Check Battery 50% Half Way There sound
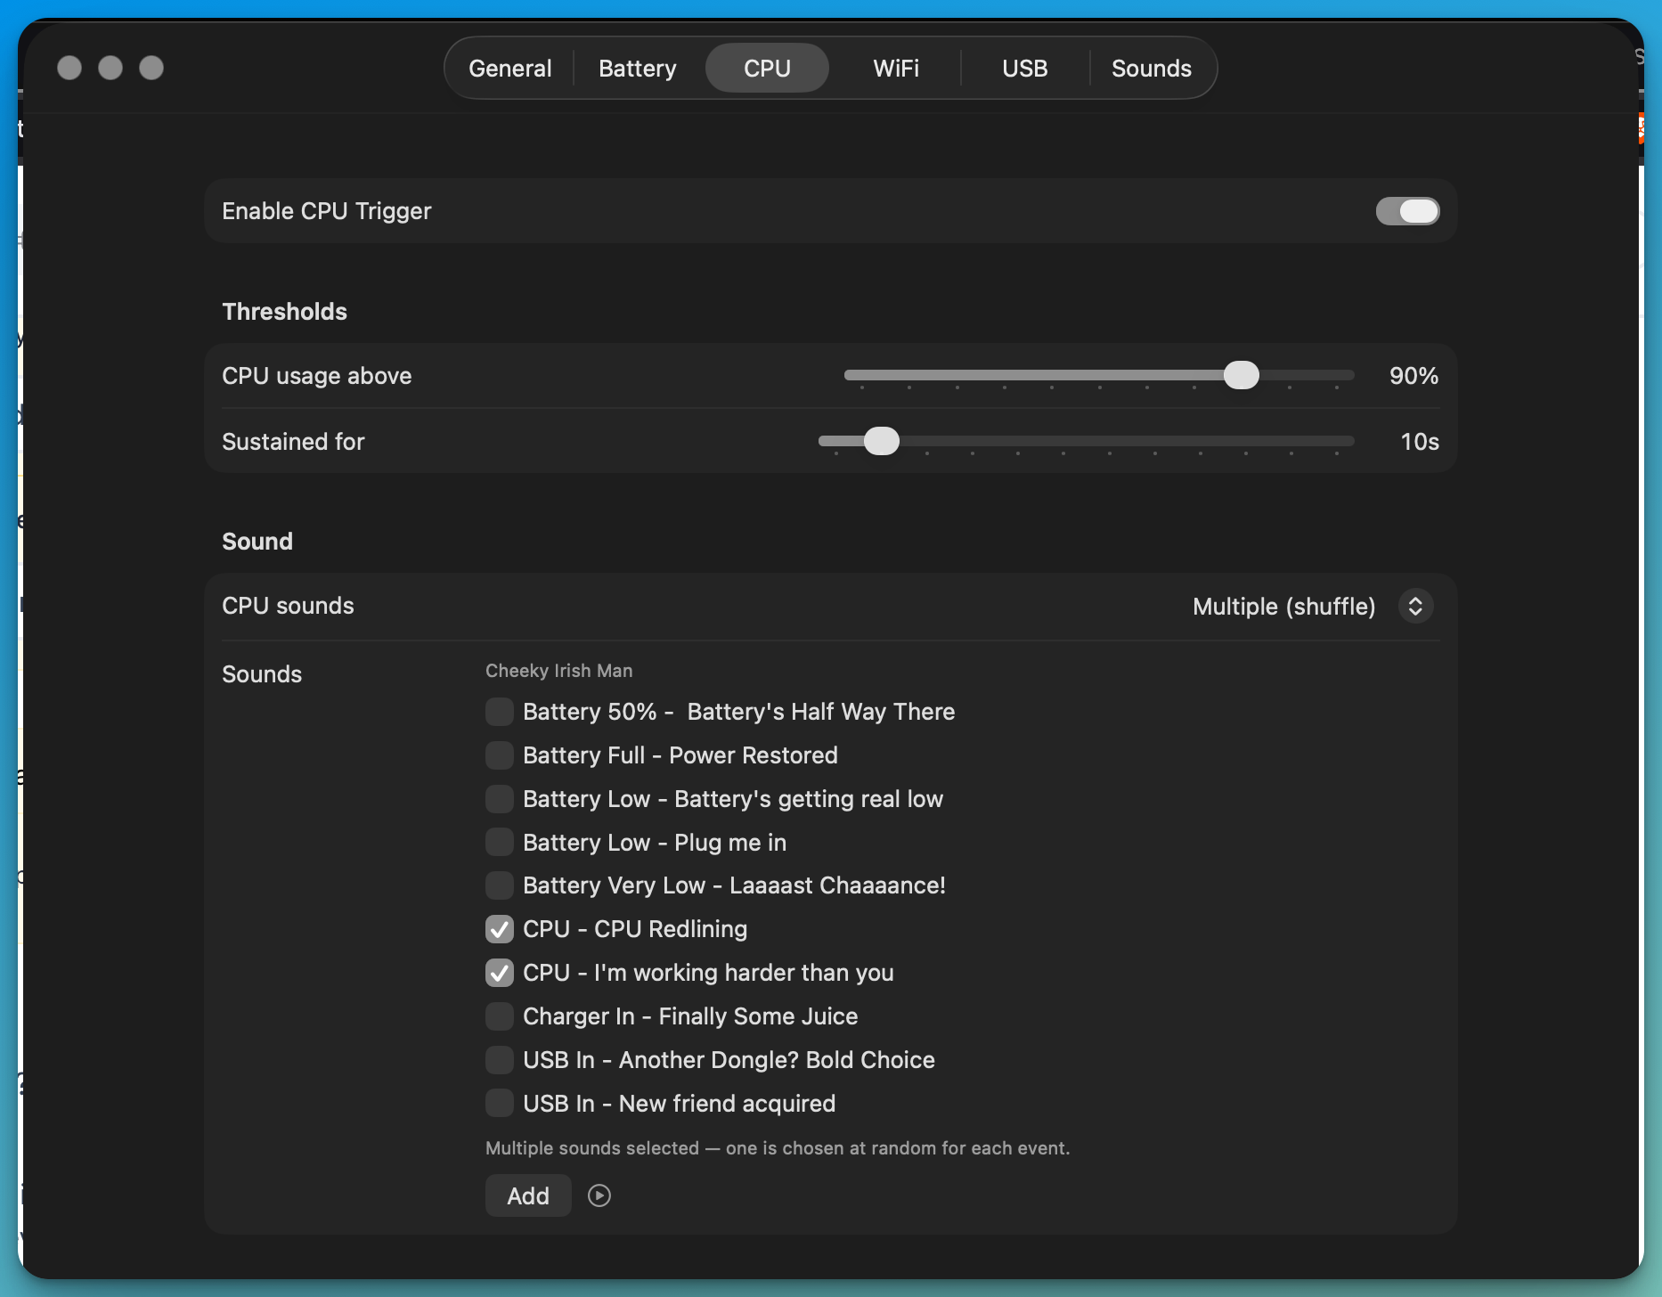Screen dimensions: 1662x1297 click(500, 712)
